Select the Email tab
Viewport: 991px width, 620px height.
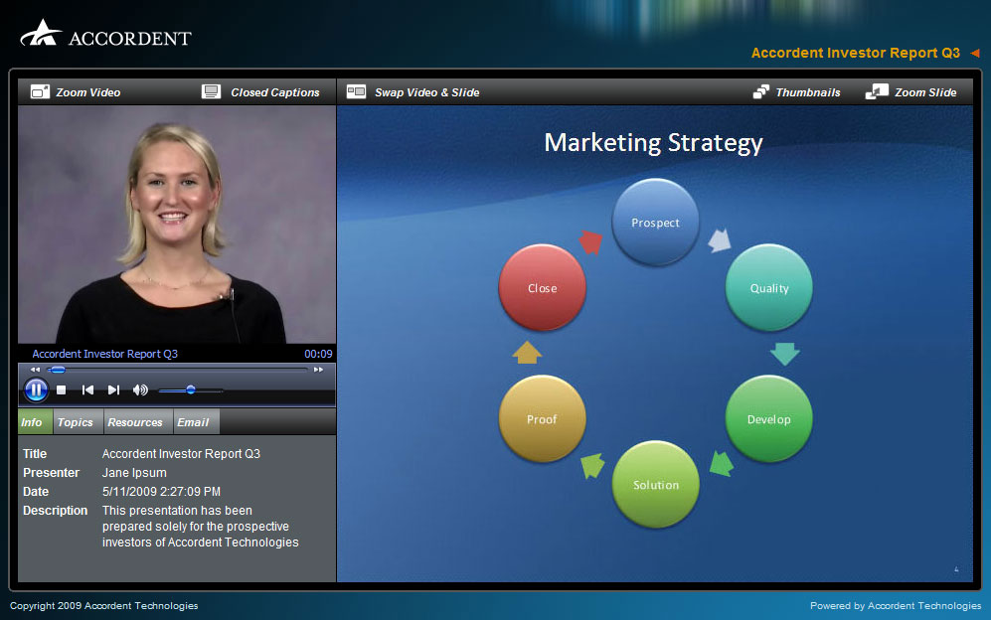195,421
